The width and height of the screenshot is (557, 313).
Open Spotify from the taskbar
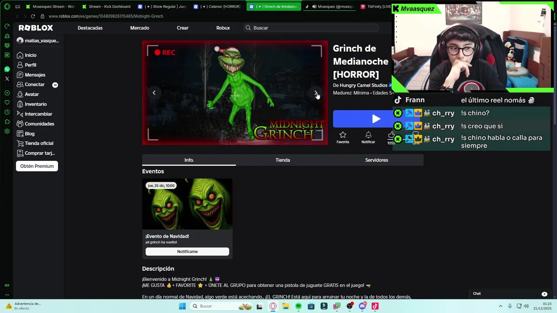[x=299, y=306]
